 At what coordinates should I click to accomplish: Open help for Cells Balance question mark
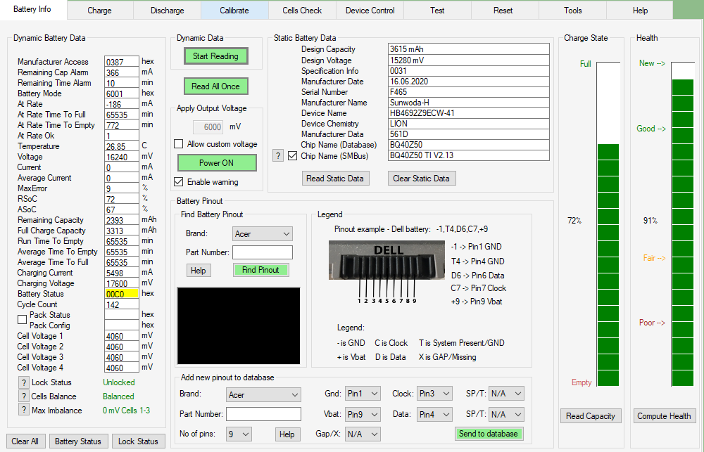[x=24, y=396]
